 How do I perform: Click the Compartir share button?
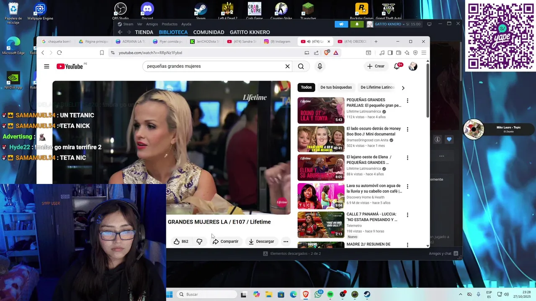click(x=225, y=241)
